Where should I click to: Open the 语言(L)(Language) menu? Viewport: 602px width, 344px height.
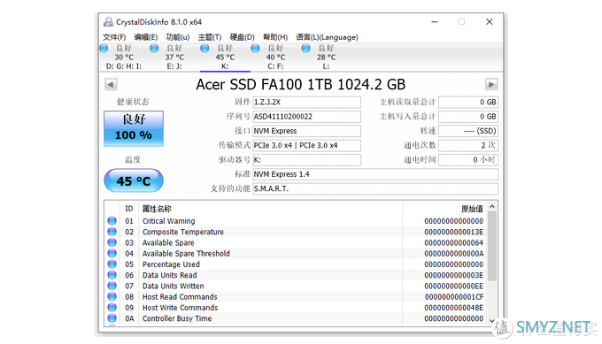(x=327, y=37)
